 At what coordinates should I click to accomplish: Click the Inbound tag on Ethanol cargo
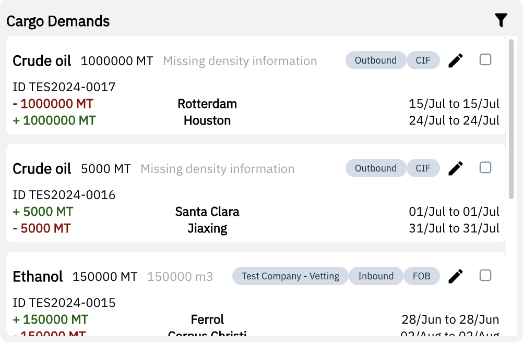click(375, 276)
